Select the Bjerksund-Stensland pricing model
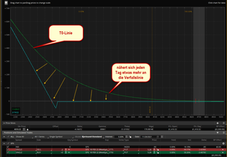Image resolution: width=227 pixels, height=157 pixels. (91, 137)
